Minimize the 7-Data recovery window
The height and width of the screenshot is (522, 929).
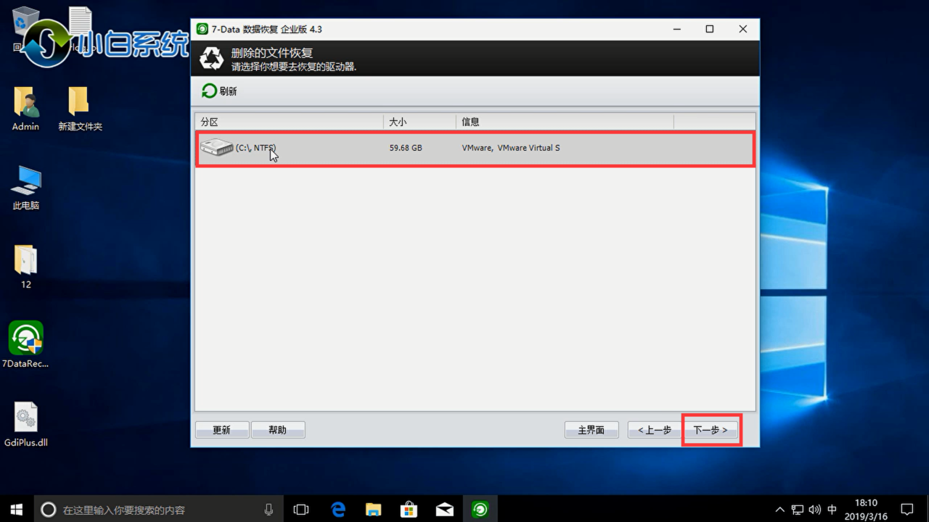(x=676, y=29)
